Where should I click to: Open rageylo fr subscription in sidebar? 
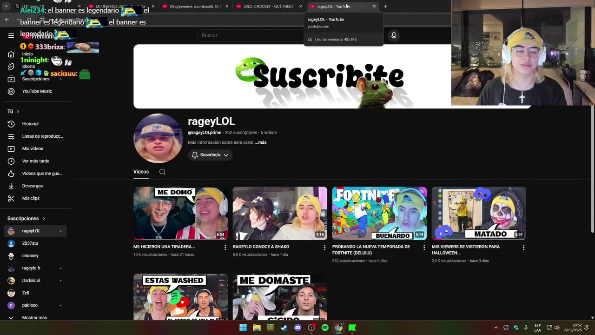pos(35,268)
